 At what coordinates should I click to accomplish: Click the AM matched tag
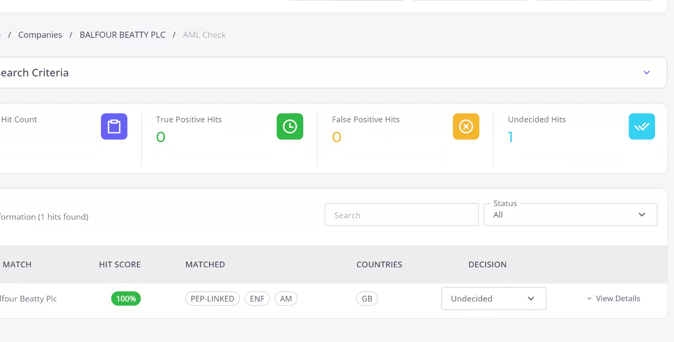coord(286,298)
